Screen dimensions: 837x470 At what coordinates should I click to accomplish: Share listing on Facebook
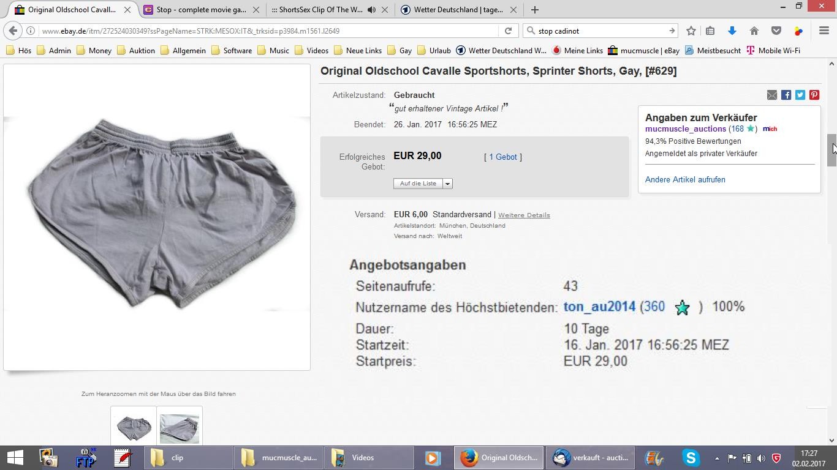click(x=786, y=95)
